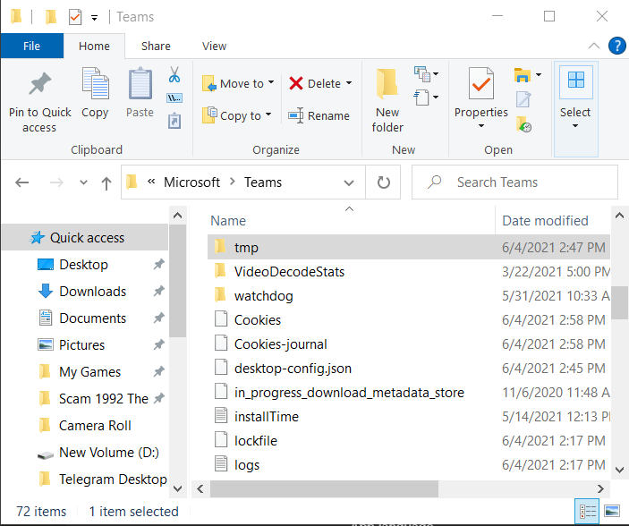Image resolution: width=629 pixels, height=526 pixels.
Task: Select the installTime file
Action: [267, 416]
